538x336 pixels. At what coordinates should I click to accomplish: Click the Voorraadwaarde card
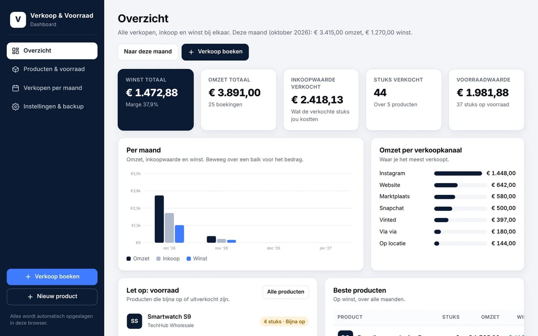(486, 100)
